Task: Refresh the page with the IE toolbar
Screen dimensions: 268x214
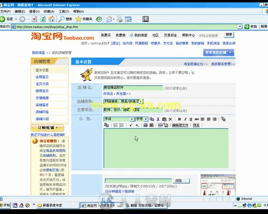Action: click(x=43, y=19)
